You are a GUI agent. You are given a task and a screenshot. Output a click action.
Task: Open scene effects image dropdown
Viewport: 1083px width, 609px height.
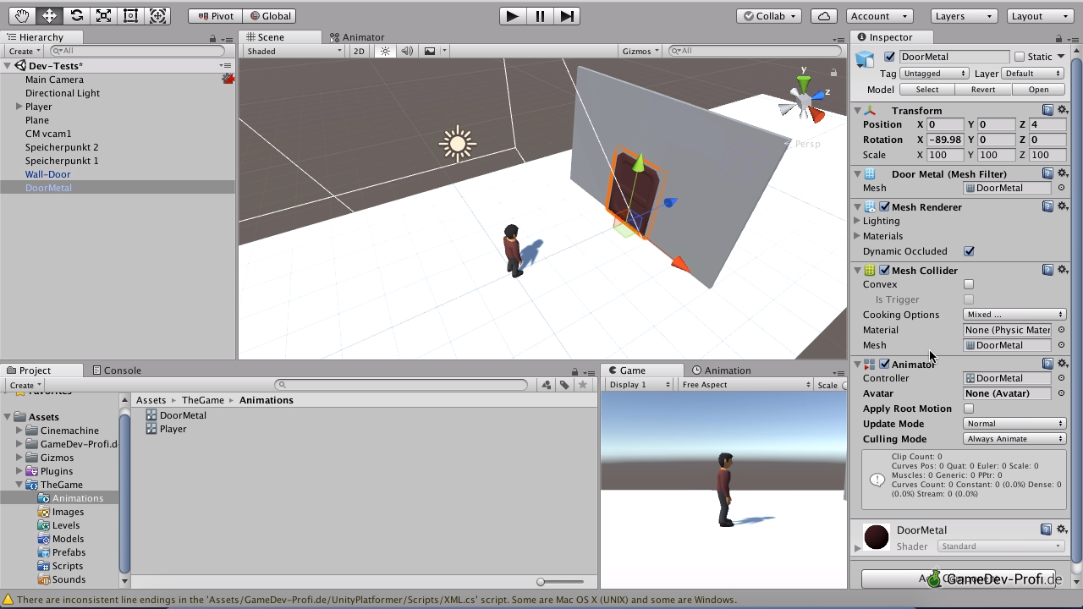pyautogui.click(x=434, y=51)
